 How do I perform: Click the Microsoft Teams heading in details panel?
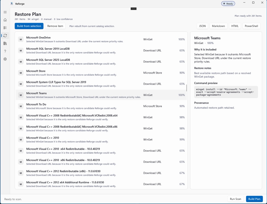[207, 38]
